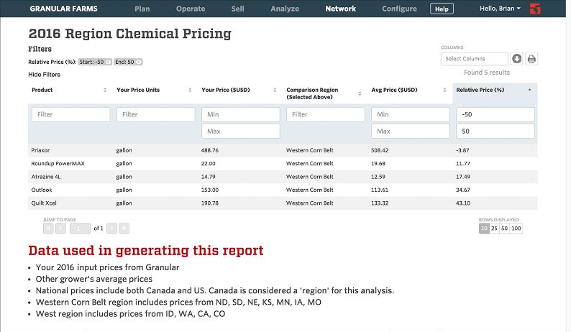Remove the "End: 50" filter chip
Screen dimensions: 571x332
click(138, 63)
